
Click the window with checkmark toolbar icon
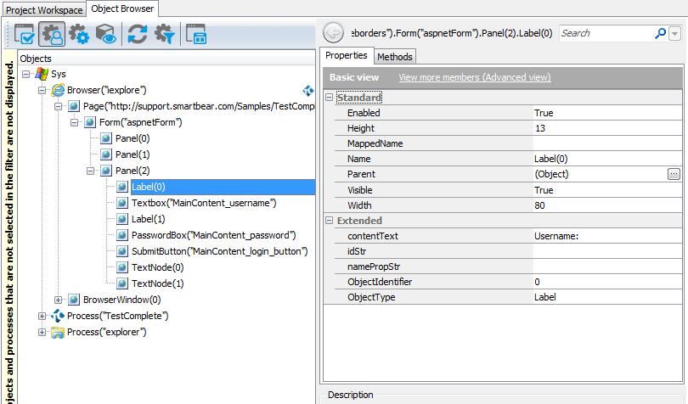point(25,34)
